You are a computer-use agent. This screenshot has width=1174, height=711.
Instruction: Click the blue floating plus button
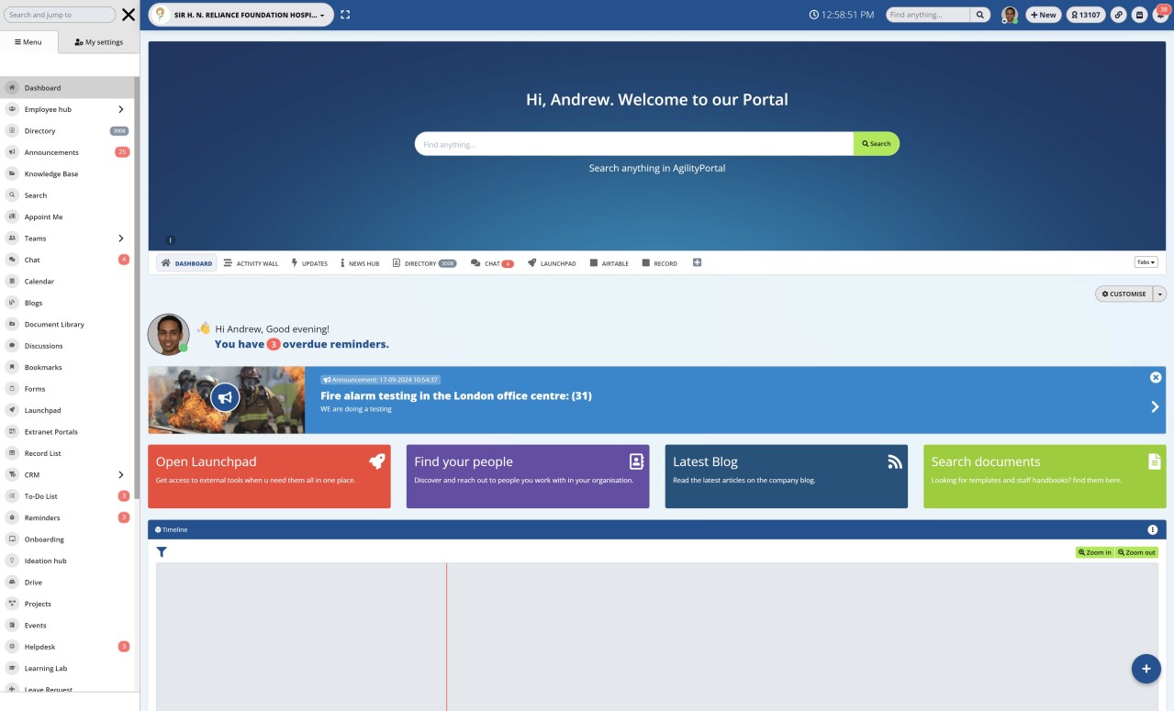(x=1146, y=669)
